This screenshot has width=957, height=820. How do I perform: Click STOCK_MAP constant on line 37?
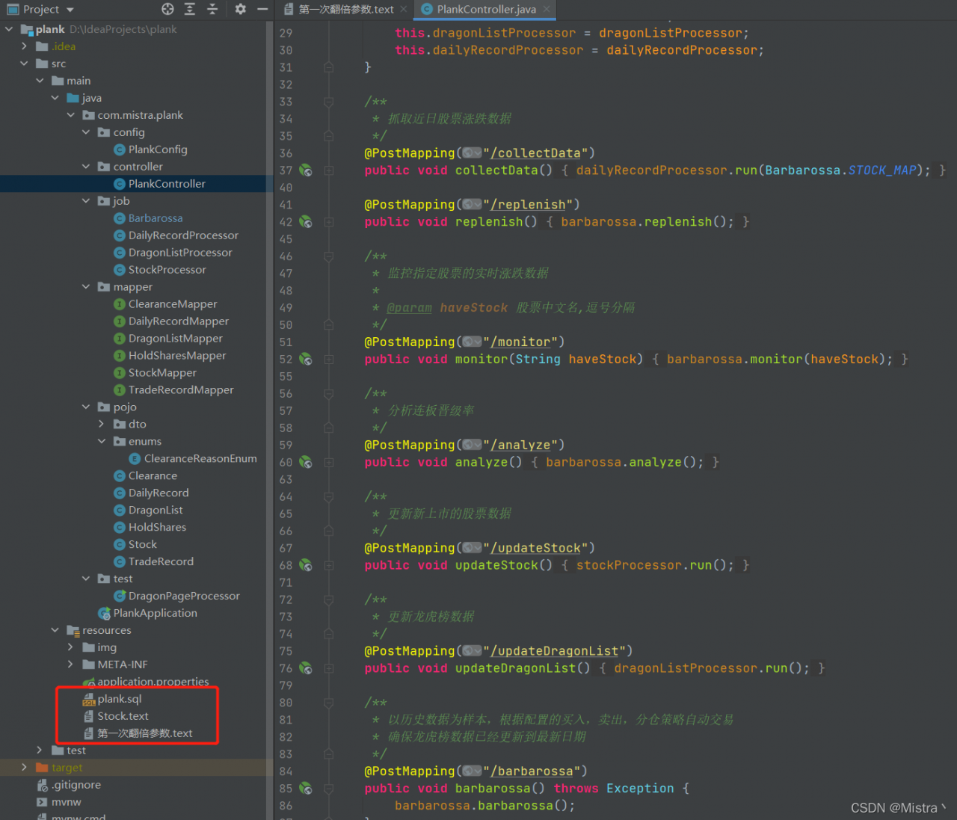click(x=882, y=170)
